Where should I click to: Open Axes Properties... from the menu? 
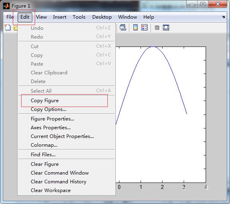click(x=66, y=128)
